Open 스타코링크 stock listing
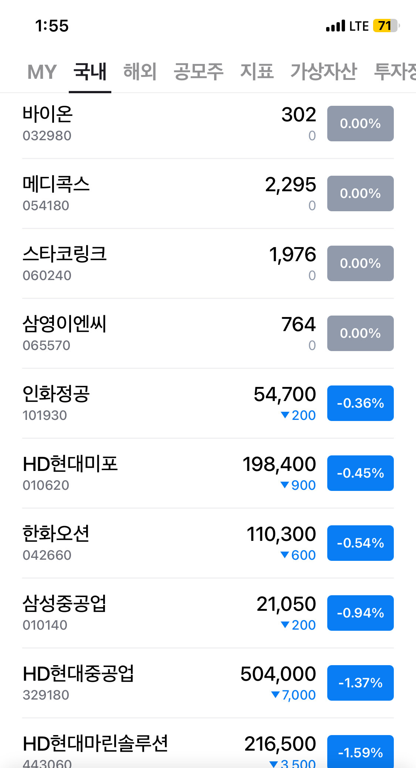The height and width of the screenshot is (768, 416). pos(65,255)
